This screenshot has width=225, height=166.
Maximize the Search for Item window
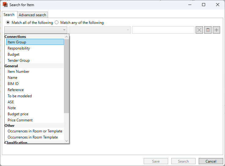204,5
